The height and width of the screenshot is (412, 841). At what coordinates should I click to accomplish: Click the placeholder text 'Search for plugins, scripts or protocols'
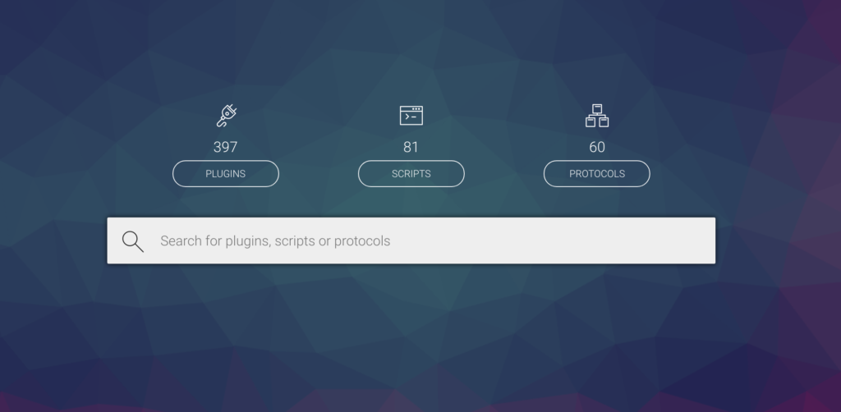(275, 241)
